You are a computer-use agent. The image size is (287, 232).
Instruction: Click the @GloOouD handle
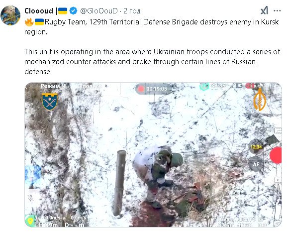99,11
